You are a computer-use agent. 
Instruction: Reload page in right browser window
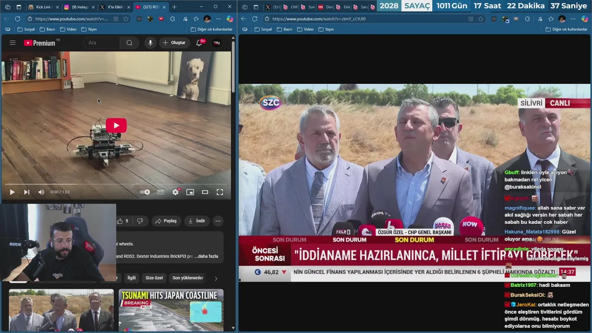click(254, 19)
